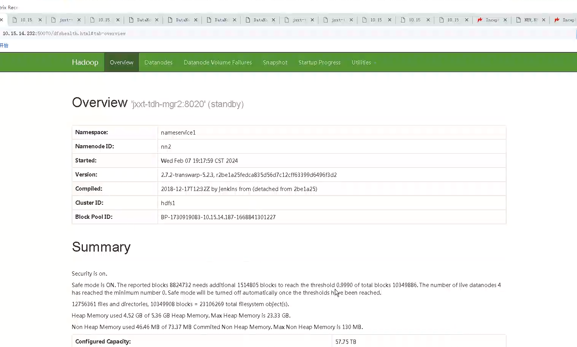Close the 10.15 tab beside first Incep tab
This screenshot has width=577, height=347.
[x=467, y=20]
